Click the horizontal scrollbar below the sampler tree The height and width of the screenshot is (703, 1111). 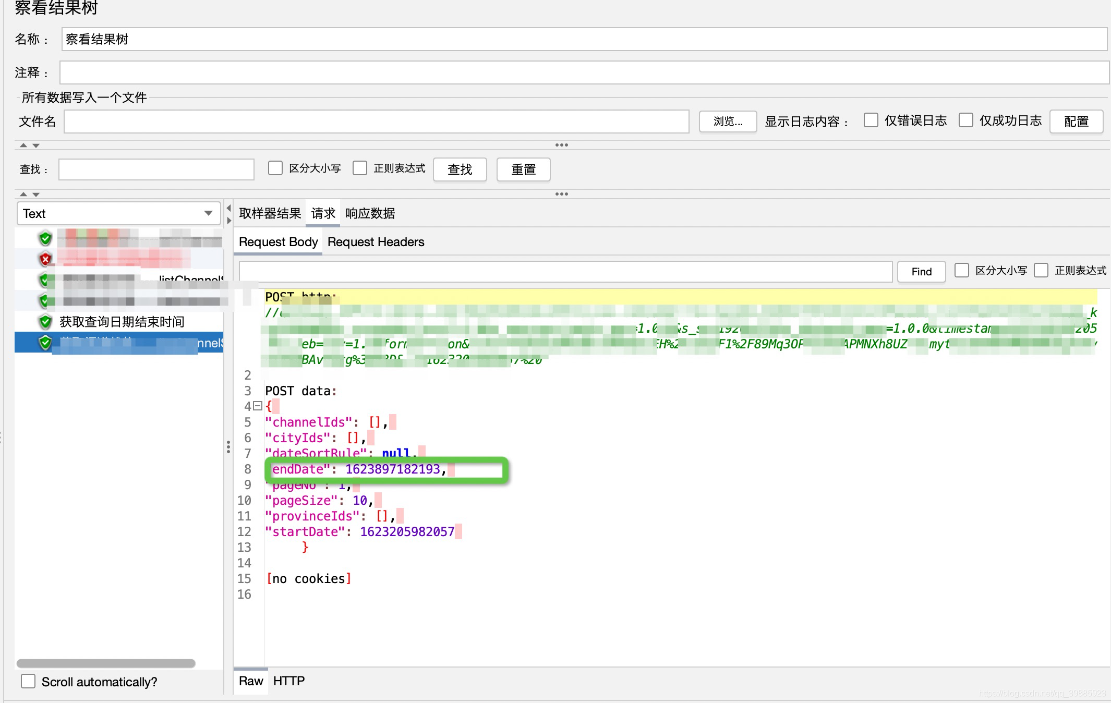coord(110,662)
